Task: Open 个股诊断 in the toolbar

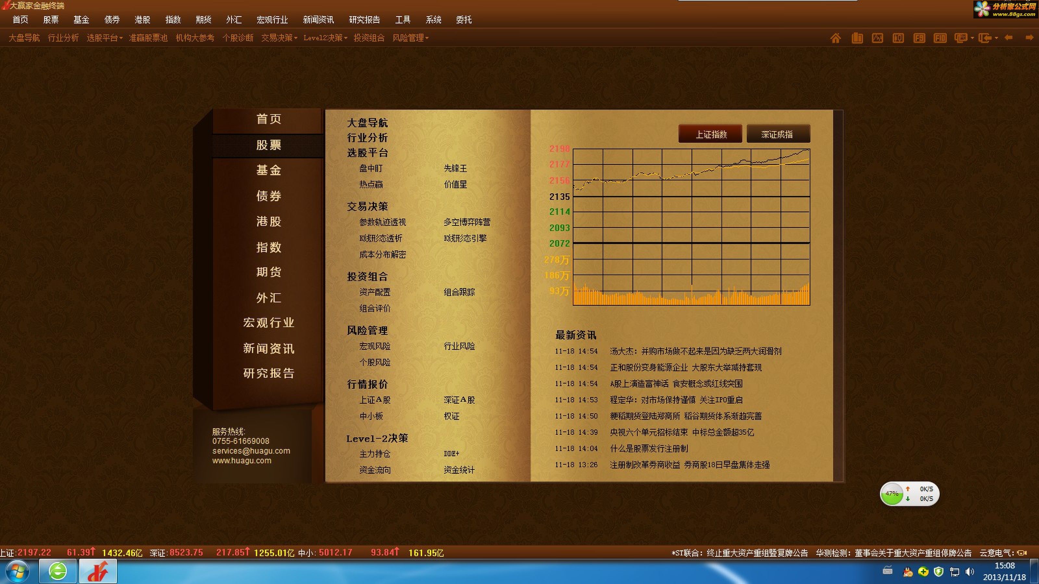Action: click(238, 38)
